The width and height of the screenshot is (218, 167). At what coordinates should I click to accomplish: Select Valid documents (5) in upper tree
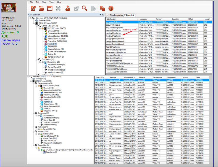[x=55, y=72]
